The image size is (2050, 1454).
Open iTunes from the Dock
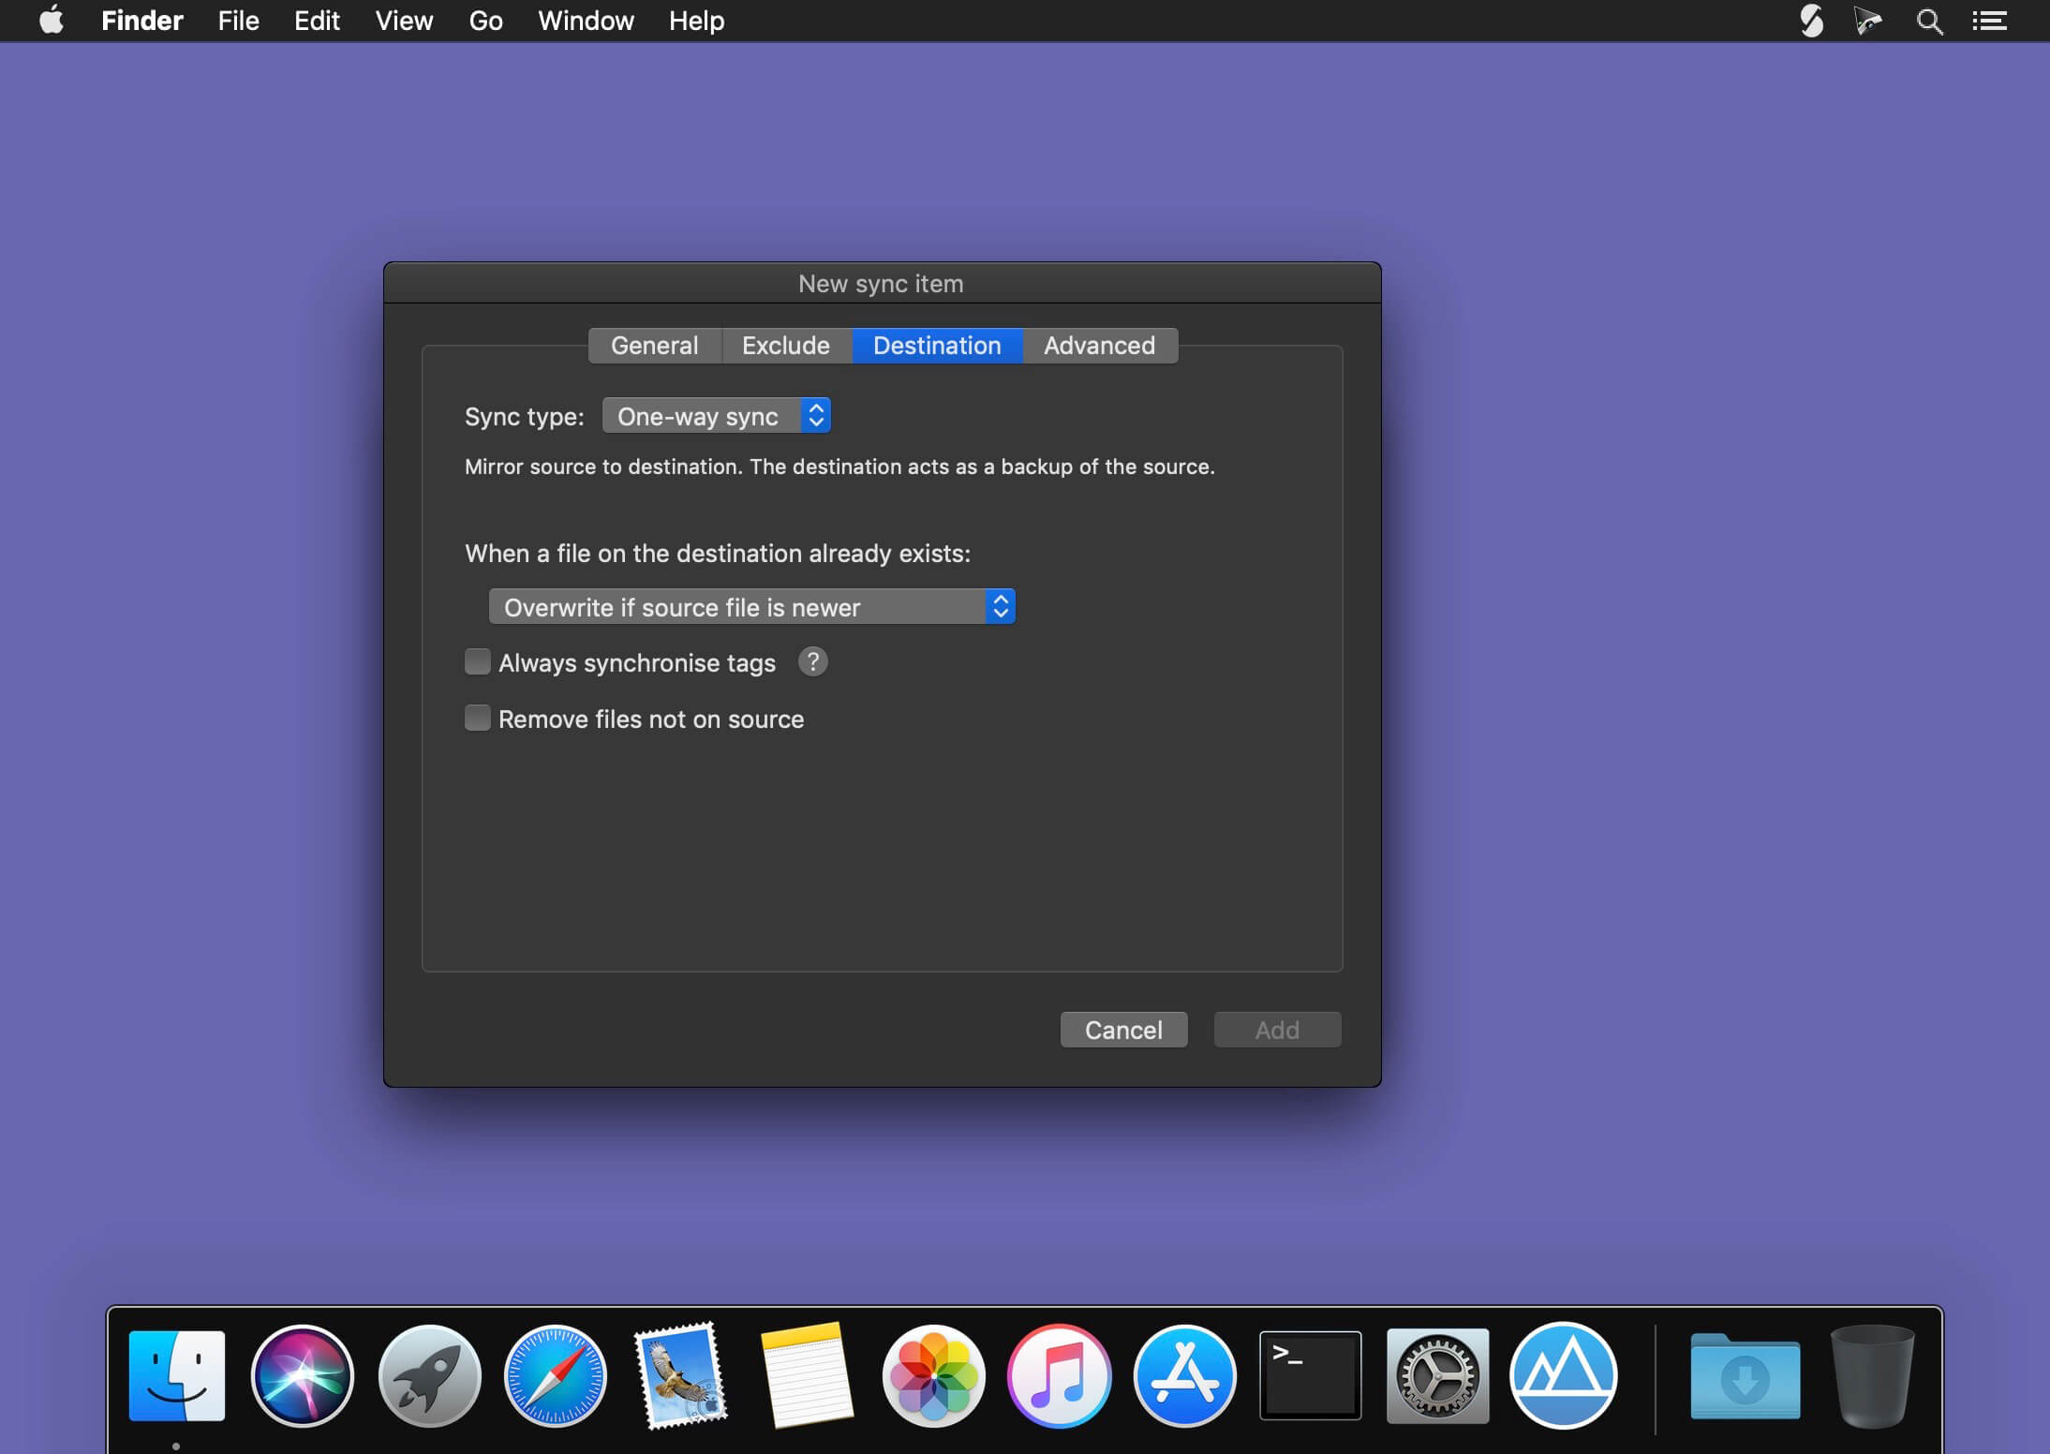[x=1058, y=1374]
